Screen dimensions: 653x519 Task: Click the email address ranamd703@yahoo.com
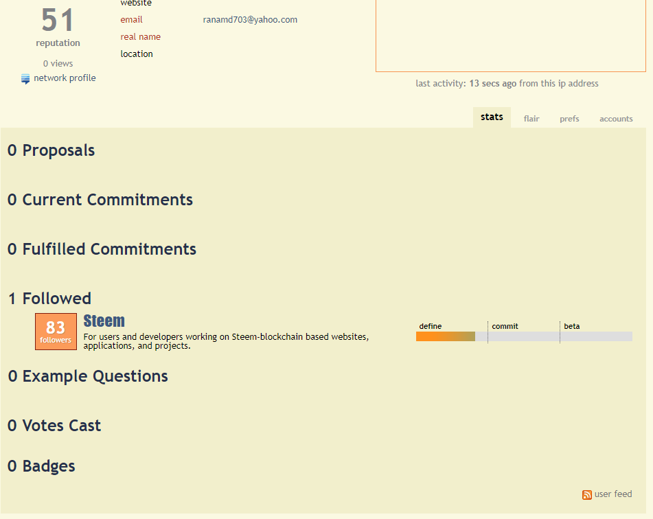coord(250,20)
